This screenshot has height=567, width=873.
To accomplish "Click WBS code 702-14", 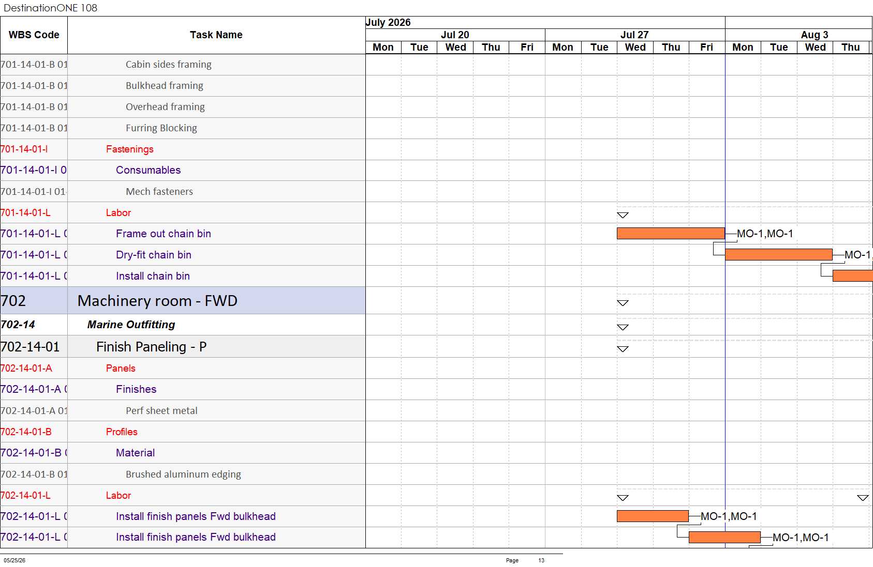I will tap(18, 325).
